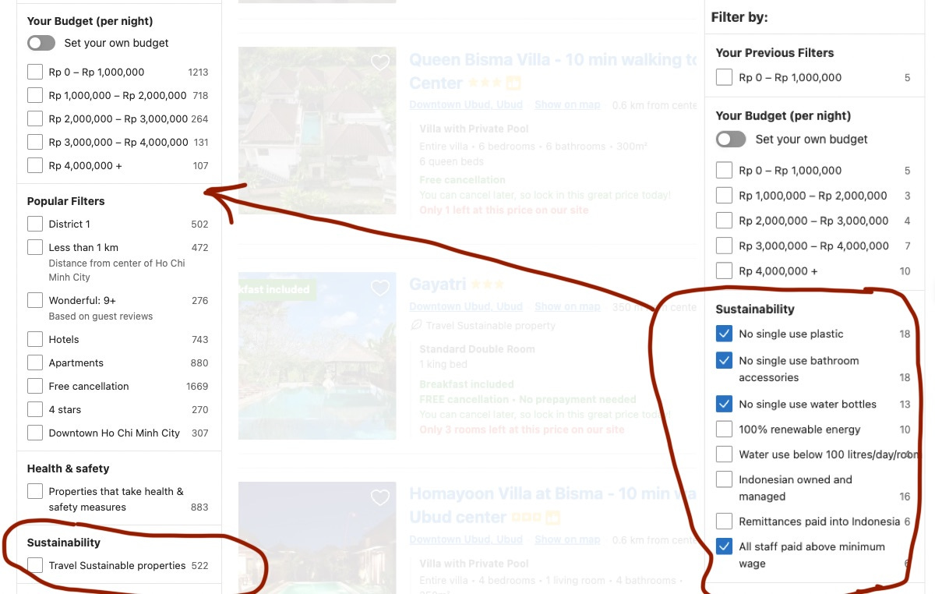This screenshot has width=935, height=594.
Task: Check Properties that take health & safety measures
Action: pyautogui.click(x=35, y=491)
